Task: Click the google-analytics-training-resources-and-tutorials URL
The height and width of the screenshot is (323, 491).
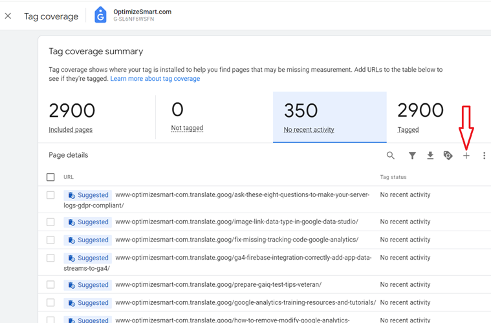Action: pyautogui.click(x=246, y=303)
